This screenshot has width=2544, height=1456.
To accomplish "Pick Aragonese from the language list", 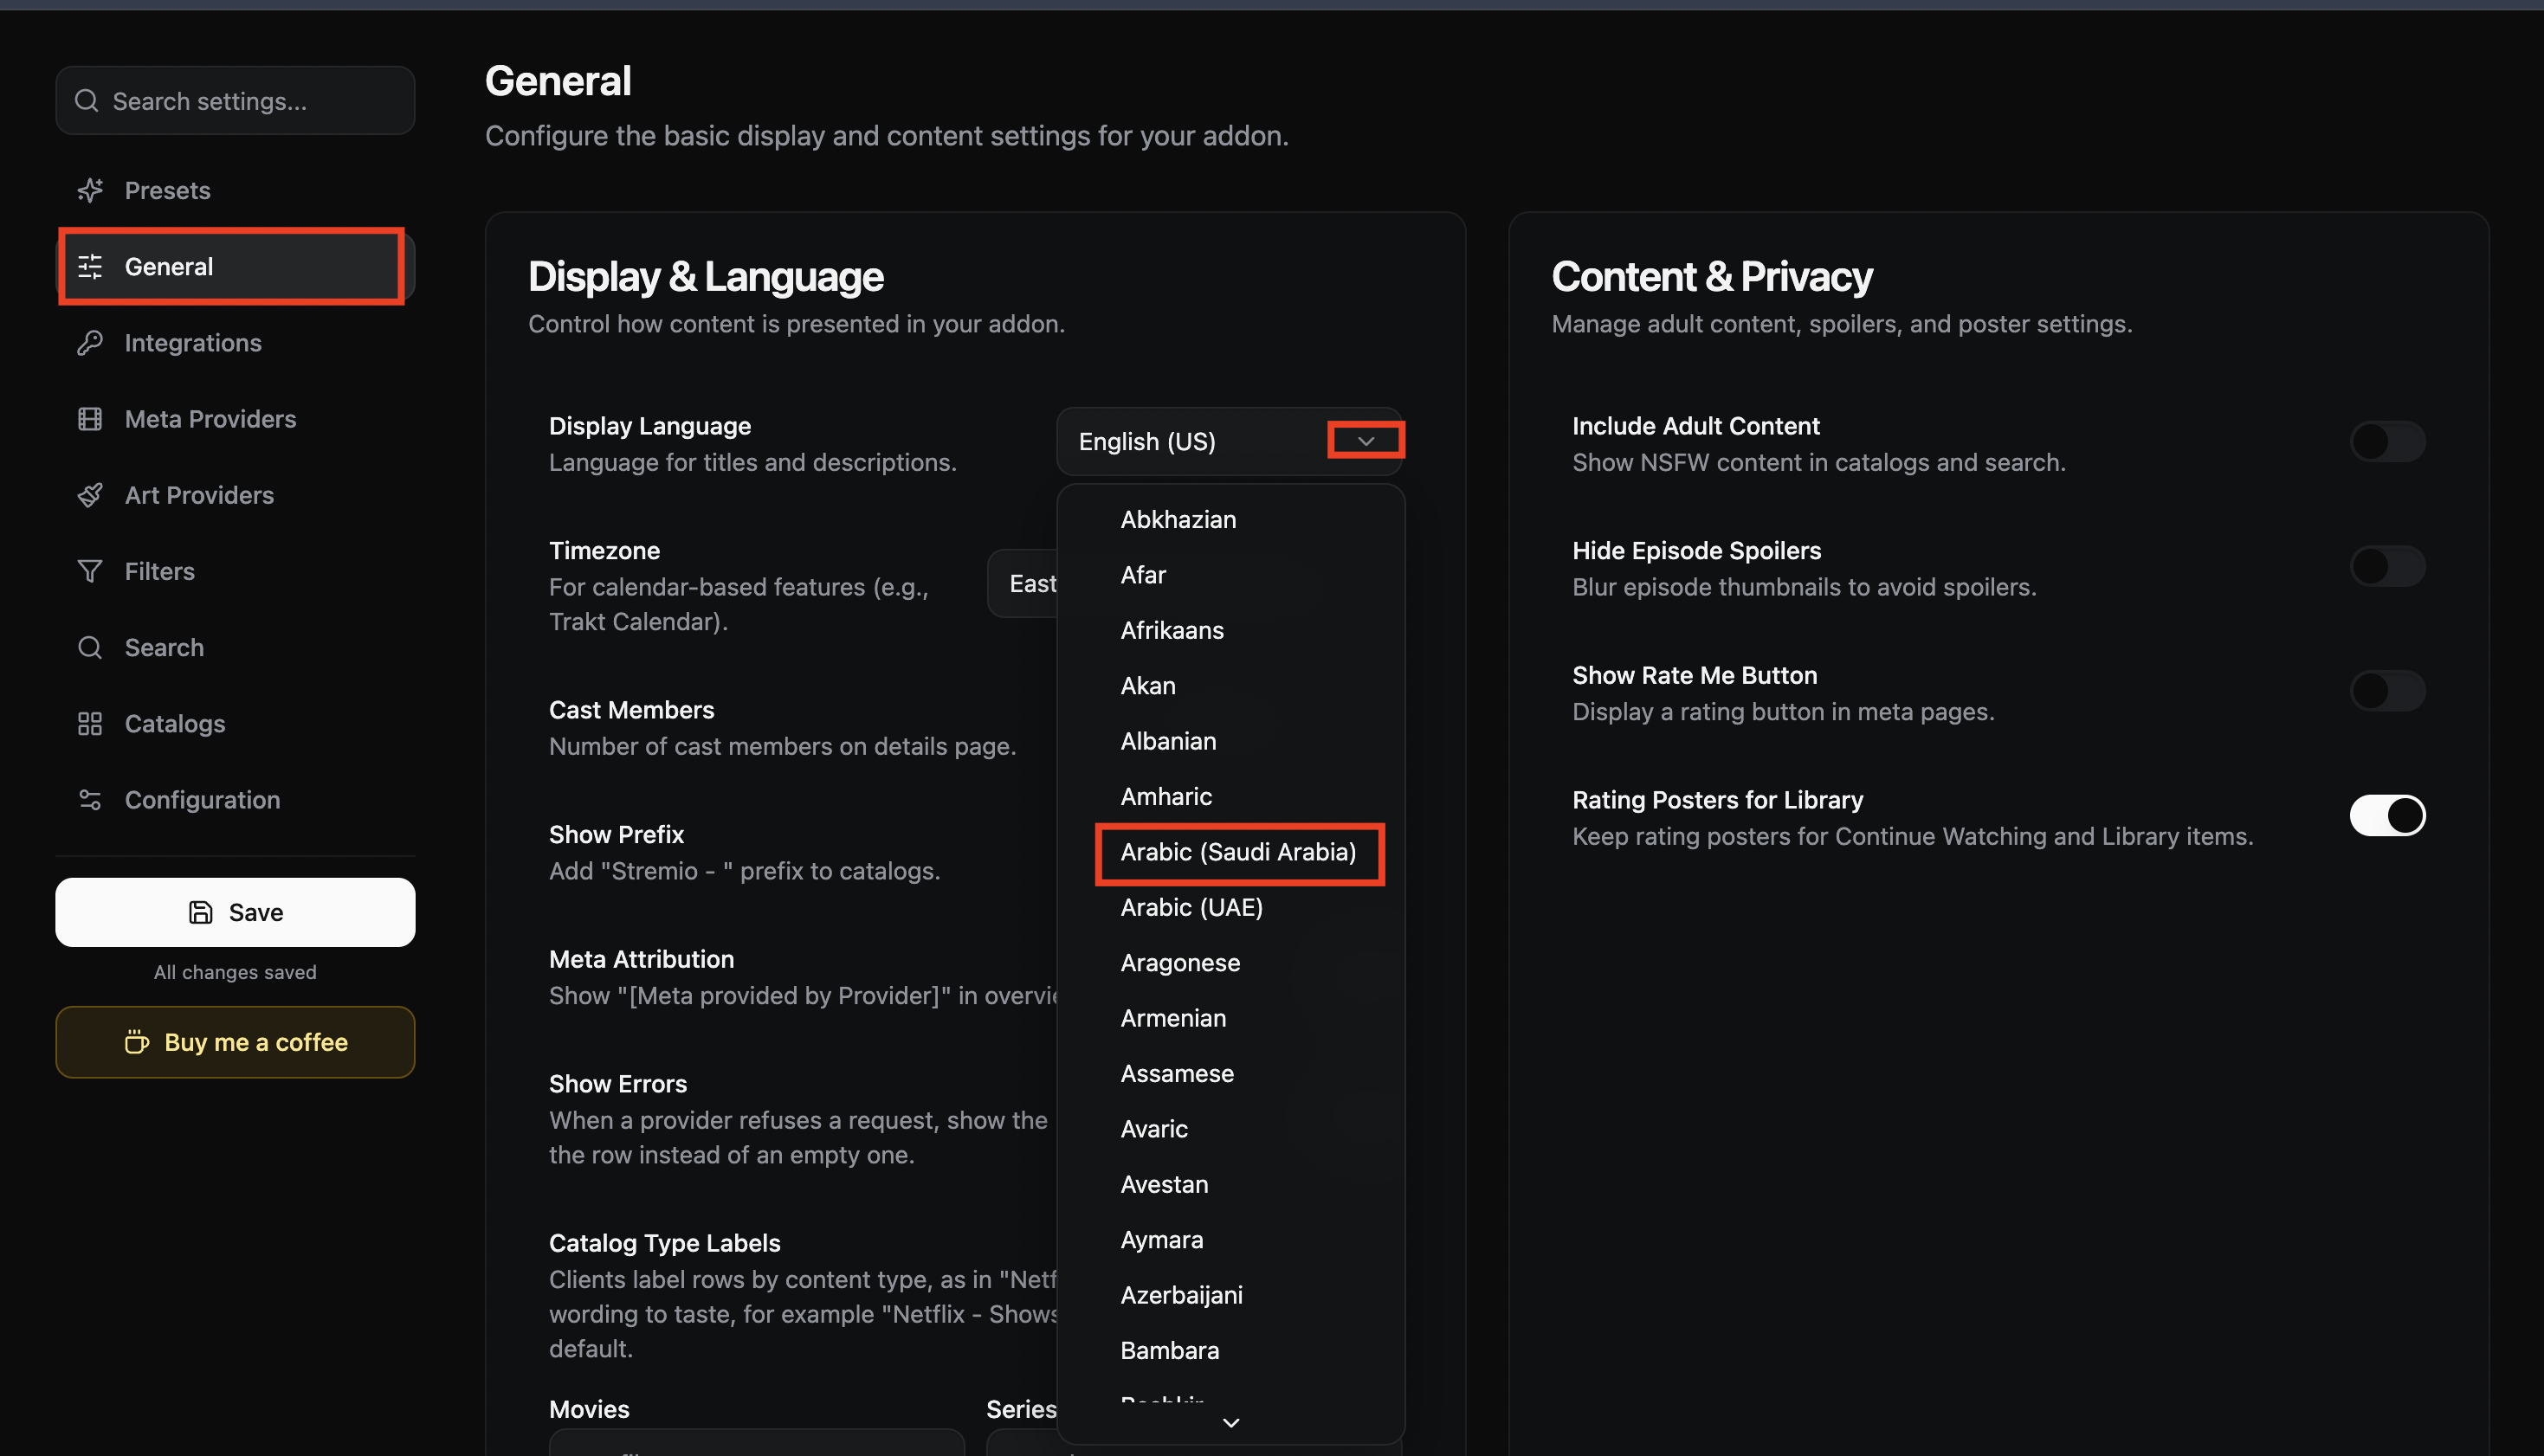I will (x=1231, y=962).
